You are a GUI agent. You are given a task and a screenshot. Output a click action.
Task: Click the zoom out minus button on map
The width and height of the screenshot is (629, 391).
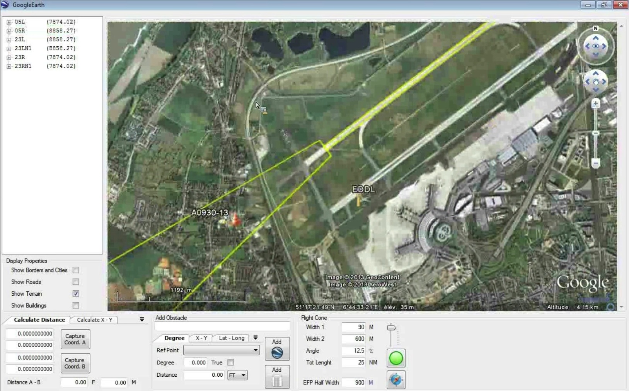(x=595, y=163)
